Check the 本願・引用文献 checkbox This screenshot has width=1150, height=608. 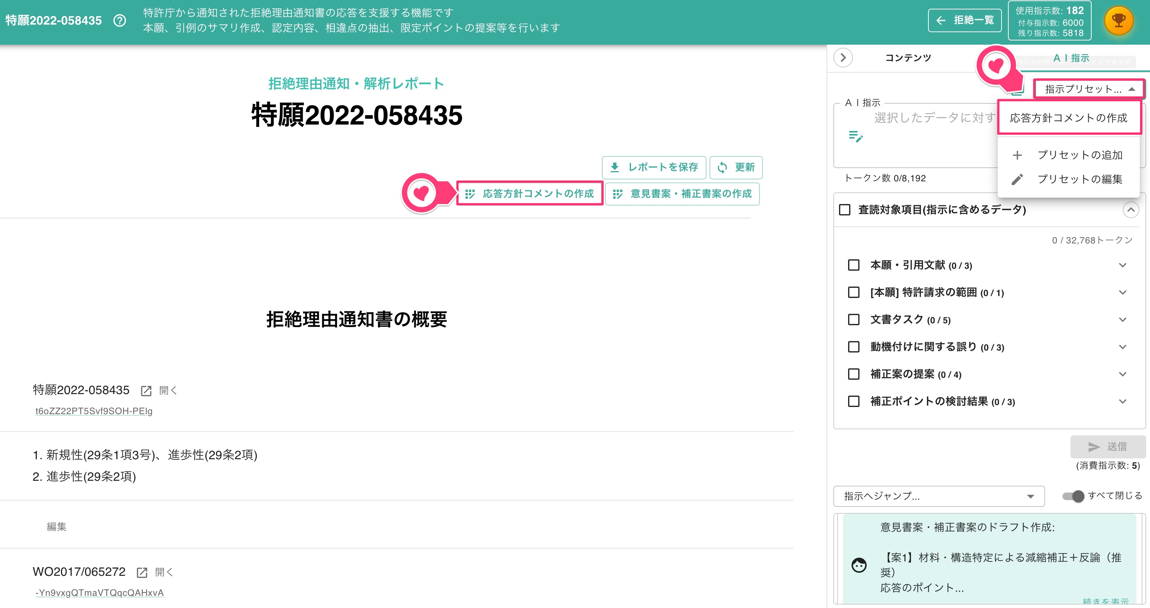coord(853,265)
